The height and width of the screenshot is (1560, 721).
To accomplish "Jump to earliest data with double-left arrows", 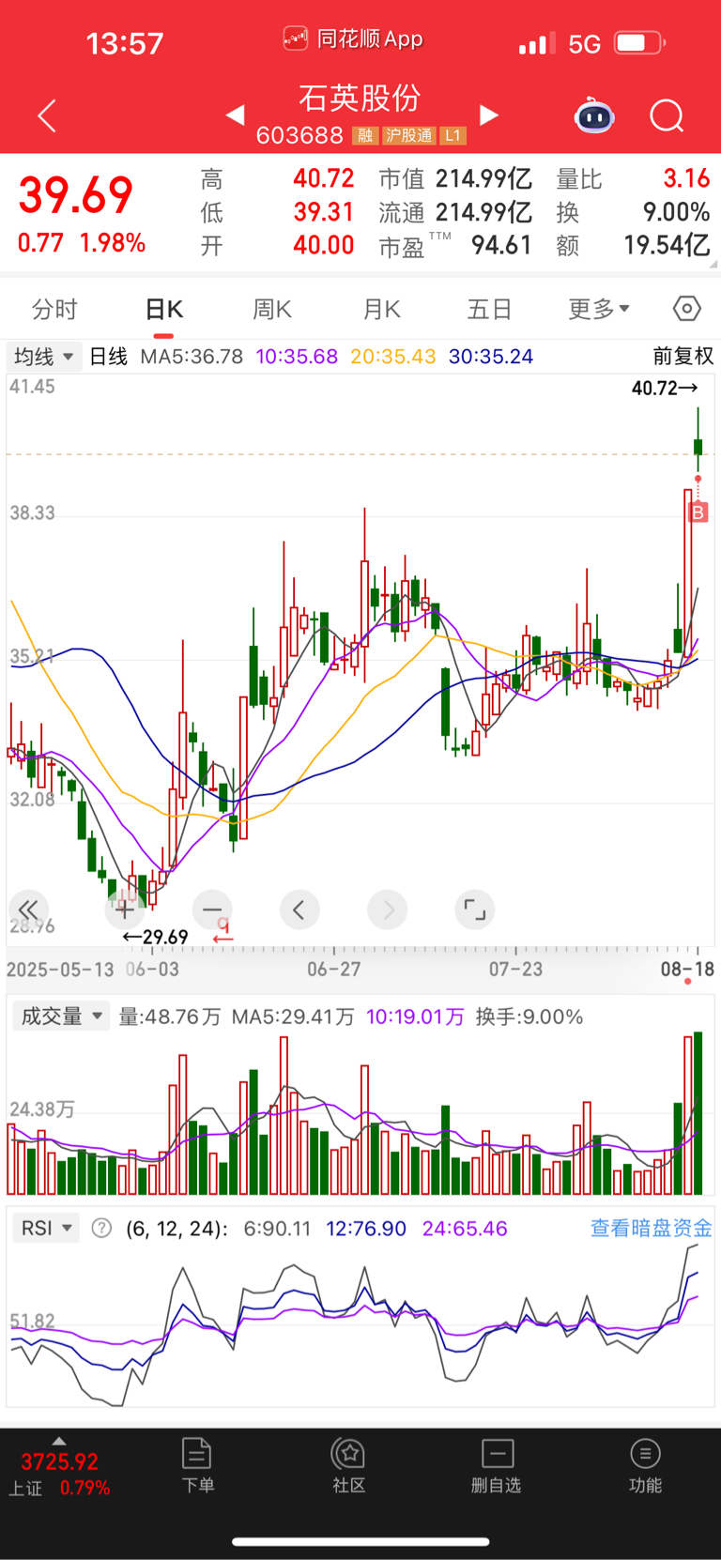I will [28, 910].
